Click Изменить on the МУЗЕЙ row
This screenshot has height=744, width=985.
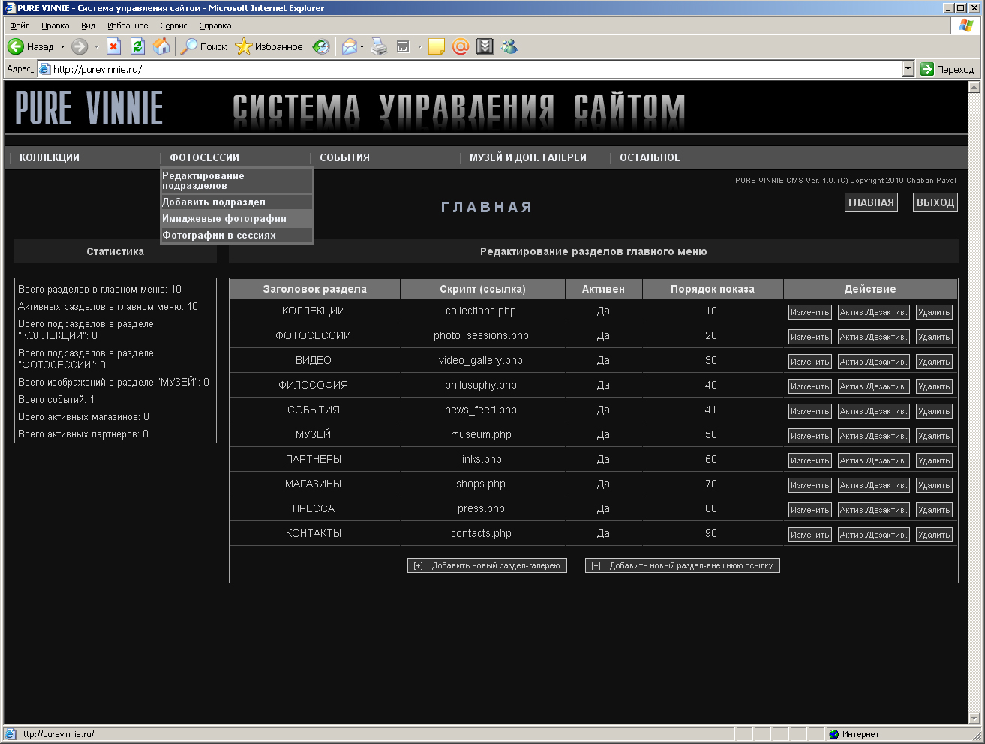(809, 435)
